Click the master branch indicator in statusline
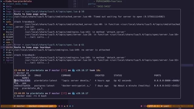 coord(19,106)
